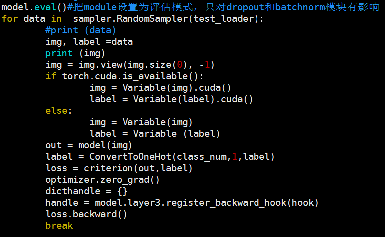Click the Chinese comment after model.eval()
Image resolution: width=385 pixels, height=237 pixels.
[x=224, y=8]
